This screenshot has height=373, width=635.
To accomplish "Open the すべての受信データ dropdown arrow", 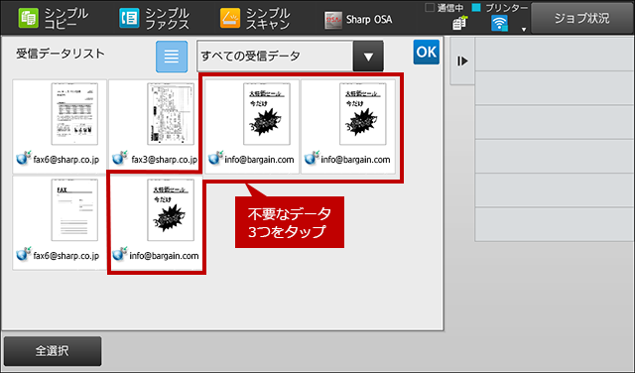I will pyautogui.click(x=368, y=57).
